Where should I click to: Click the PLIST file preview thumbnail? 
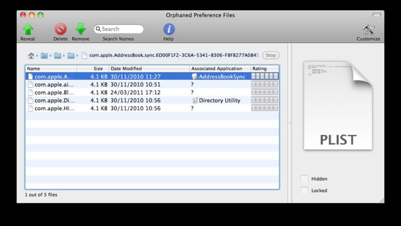(338, 106)
